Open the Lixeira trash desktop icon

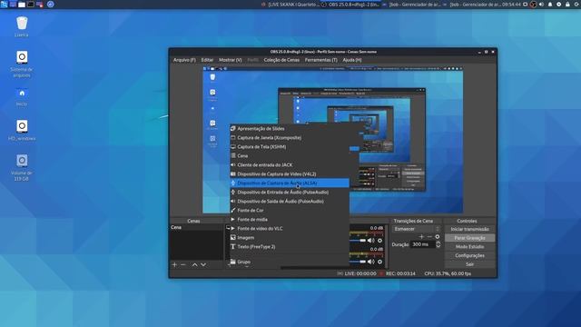22,26
